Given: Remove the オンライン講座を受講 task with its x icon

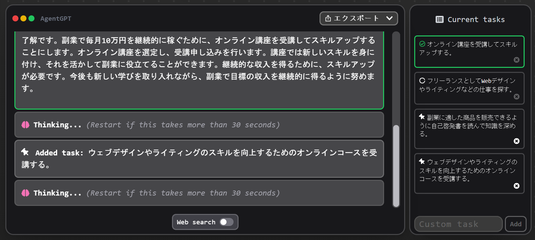Looking at the screenshot, I should click(x=517, y=60).
